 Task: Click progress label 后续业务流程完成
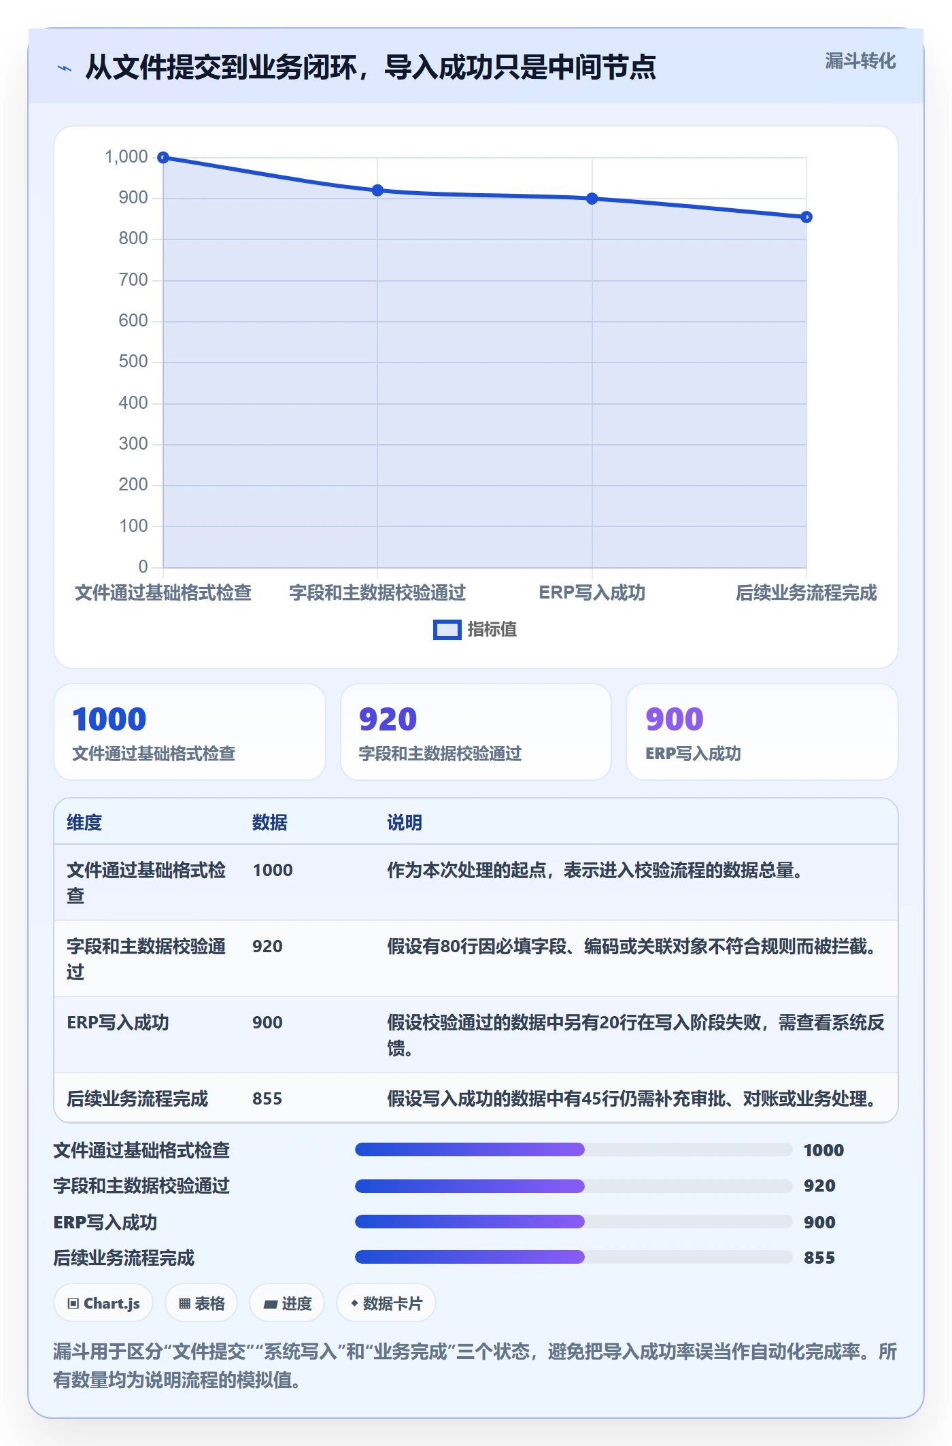(x=124, y=1258)
